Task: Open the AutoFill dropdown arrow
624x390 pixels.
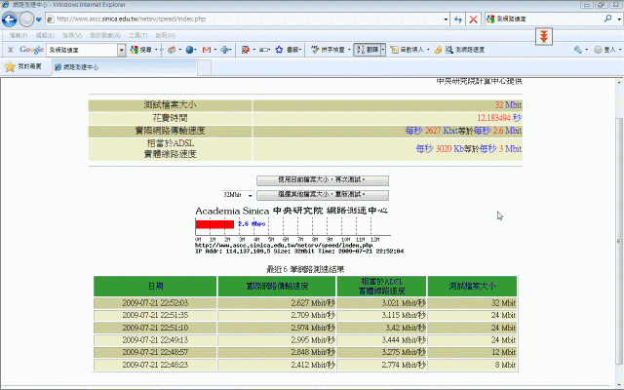Action: tap(428, 50)
